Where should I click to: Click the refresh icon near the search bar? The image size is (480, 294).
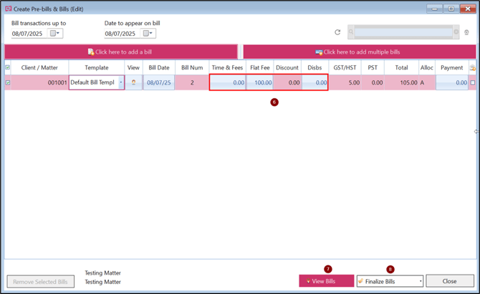pos(337,32)
